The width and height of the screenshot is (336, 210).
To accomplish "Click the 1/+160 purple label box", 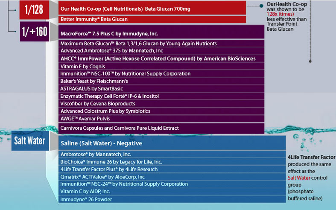I will coord(35,32).
